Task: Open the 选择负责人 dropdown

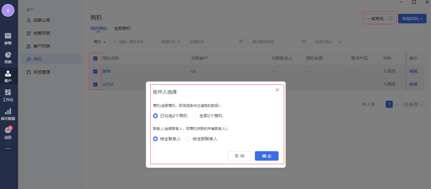Action: 328,42
